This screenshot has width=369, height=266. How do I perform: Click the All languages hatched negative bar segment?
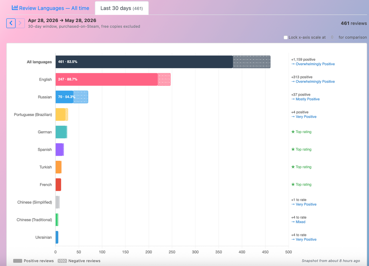(x=252, y=62)
